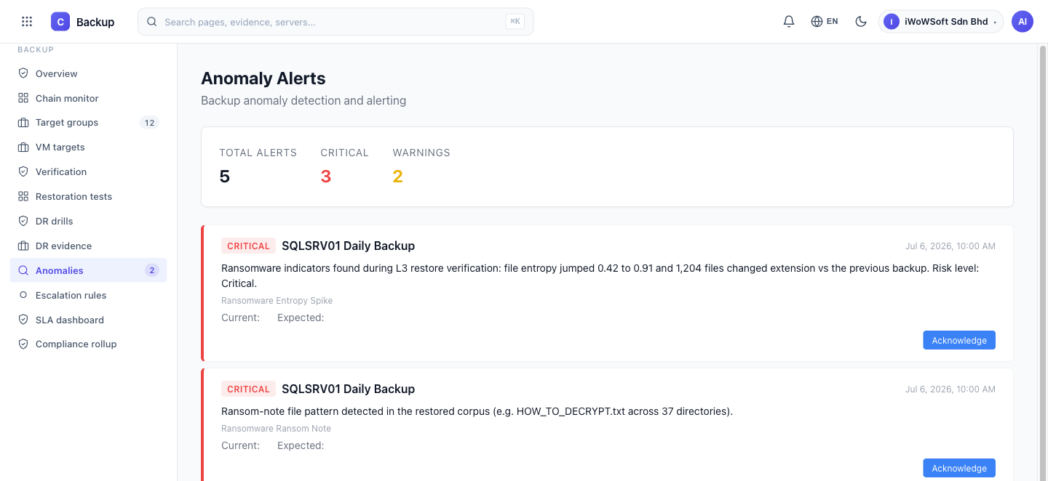This screenshot has width=1048, height=481.
Task: Navigate to VM targets
Action: pos(88,147)
